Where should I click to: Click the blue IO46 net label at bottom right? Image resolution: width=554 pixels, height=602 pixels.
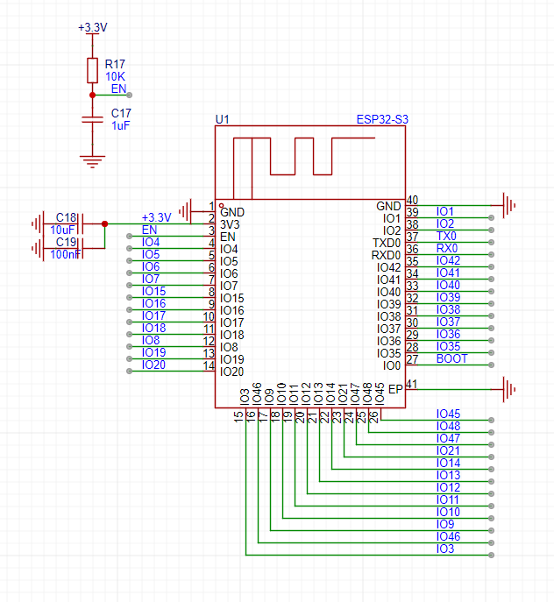coord(448,536)
